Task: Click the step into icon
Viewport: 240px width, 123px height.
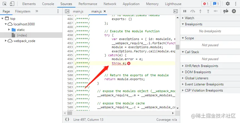Action: [x=200, y=11]
